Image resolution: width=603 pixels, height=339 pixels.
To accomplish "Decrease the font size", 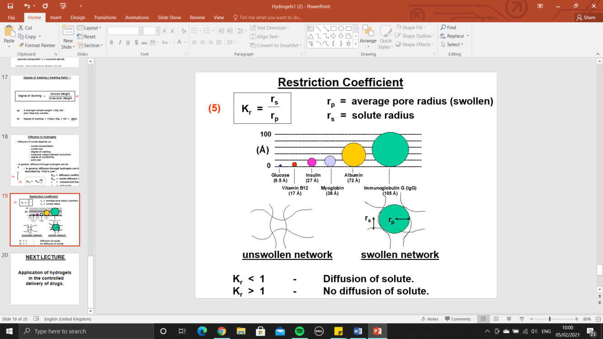I will point(173,31).
